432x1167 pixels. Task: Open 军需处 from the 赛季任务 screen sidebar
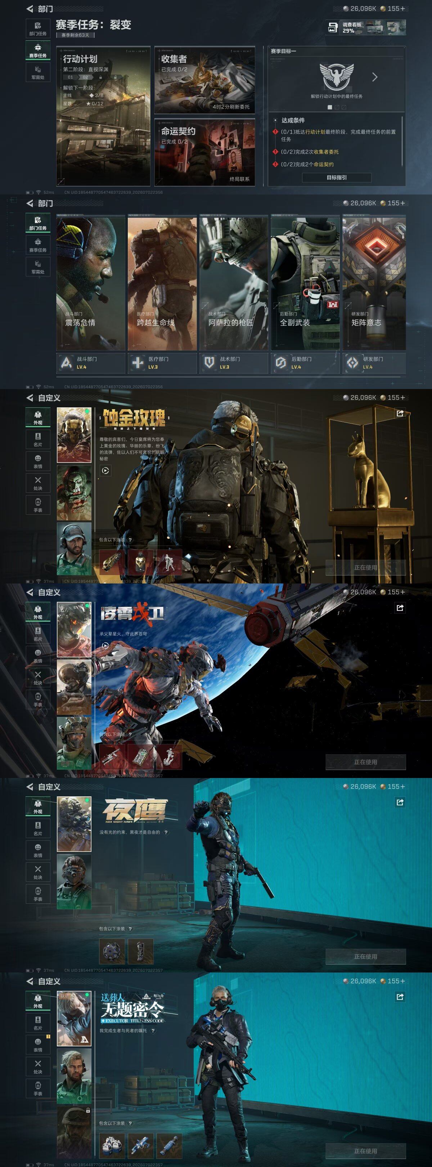[37, 72]
